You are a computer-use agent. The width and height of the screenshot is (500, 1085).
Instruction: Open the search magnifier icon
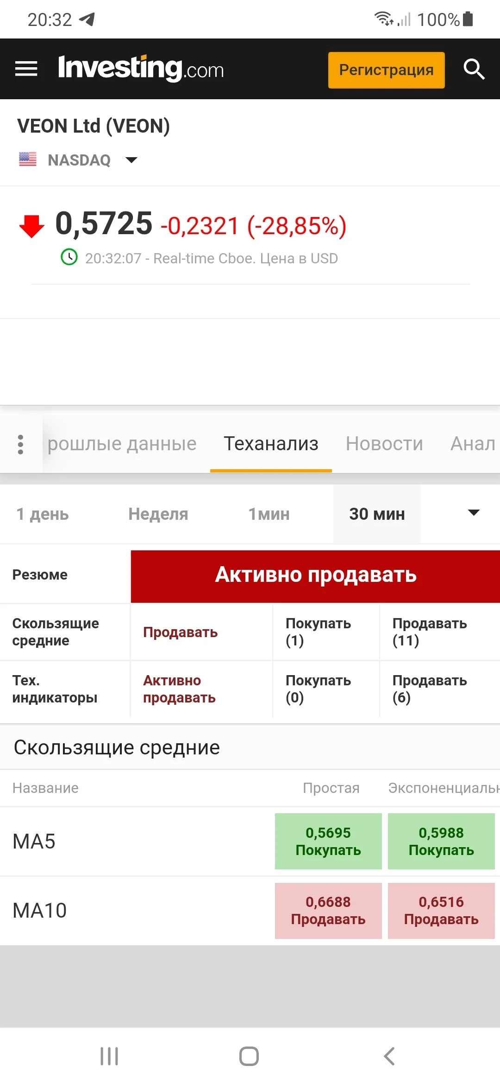click(474, 70)
